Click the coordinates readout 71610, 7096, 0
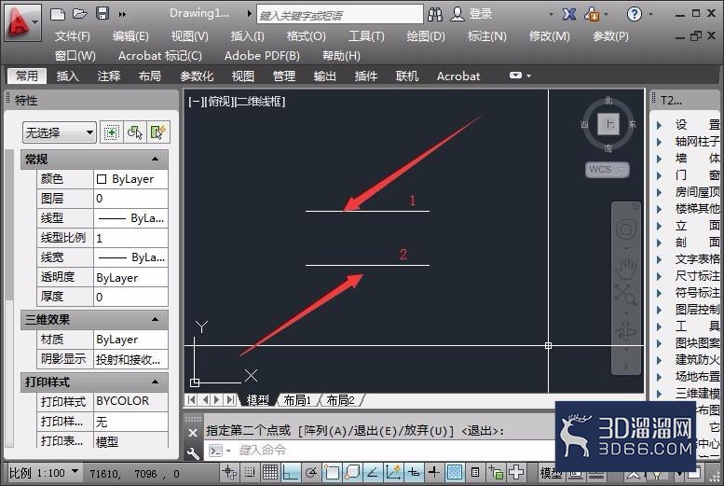Viewport: 724px width, 486px height. point(134,474)
